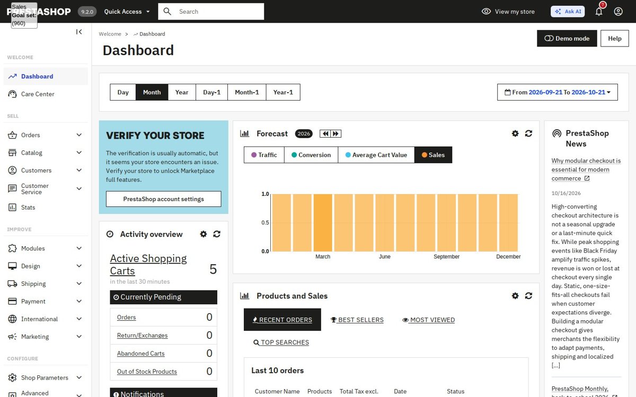The height and width of the screenshot is (397, 636).
Task: Click the Shipping truck icon in sidebar
Action: [12, 284]
